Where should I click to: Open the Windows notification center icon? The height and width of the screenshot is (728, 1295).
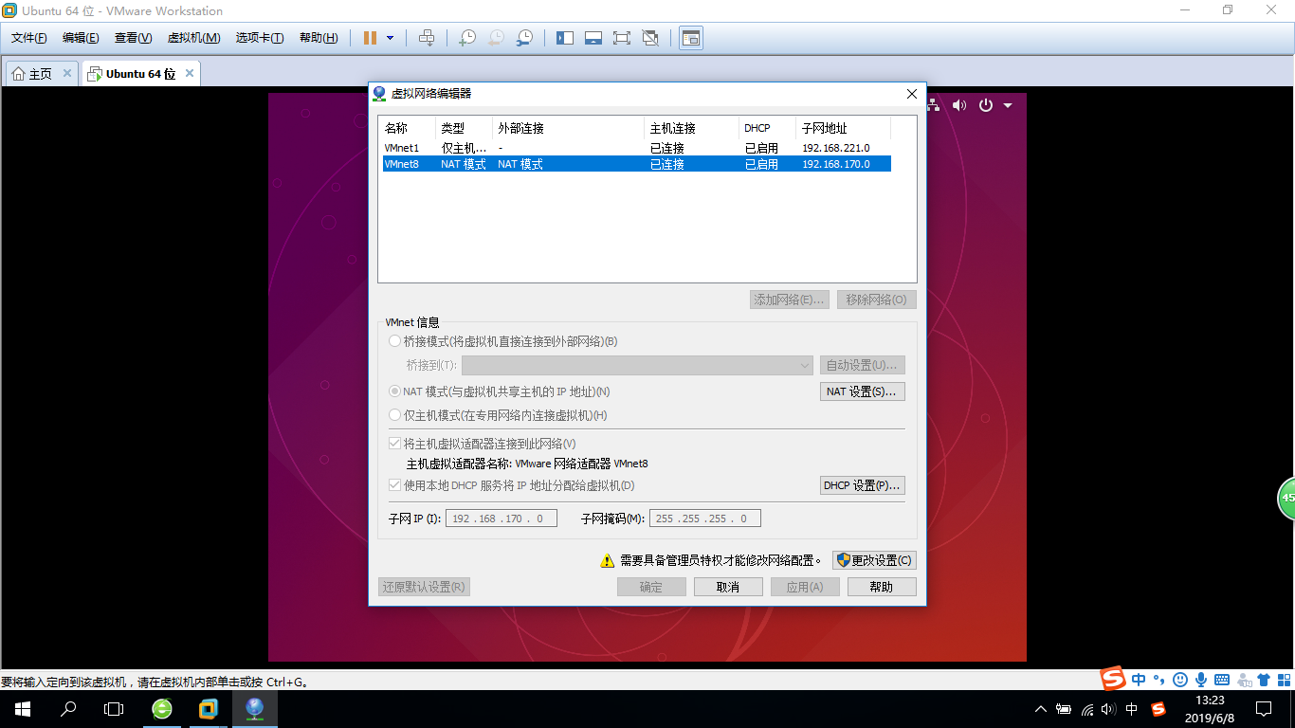point(1264,709)
